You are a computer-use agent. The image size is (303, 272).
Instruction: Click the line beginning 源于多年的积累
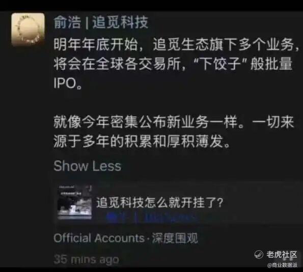tap(142, 142)
